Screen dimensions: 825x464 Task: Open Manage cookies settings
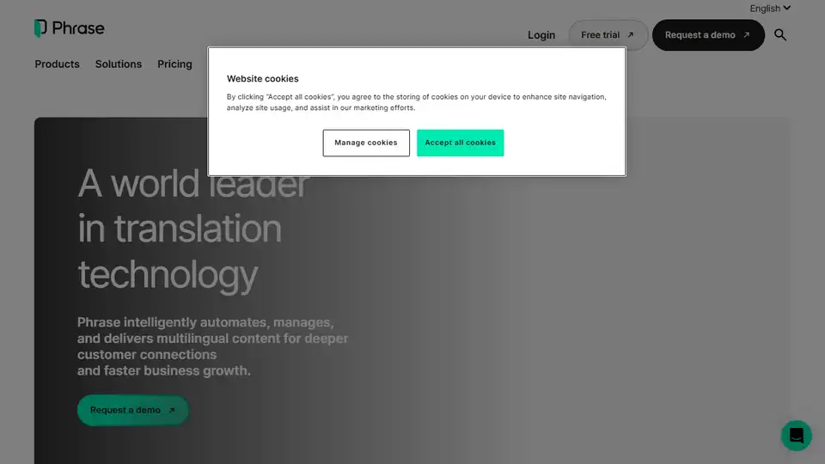[366, 143]
